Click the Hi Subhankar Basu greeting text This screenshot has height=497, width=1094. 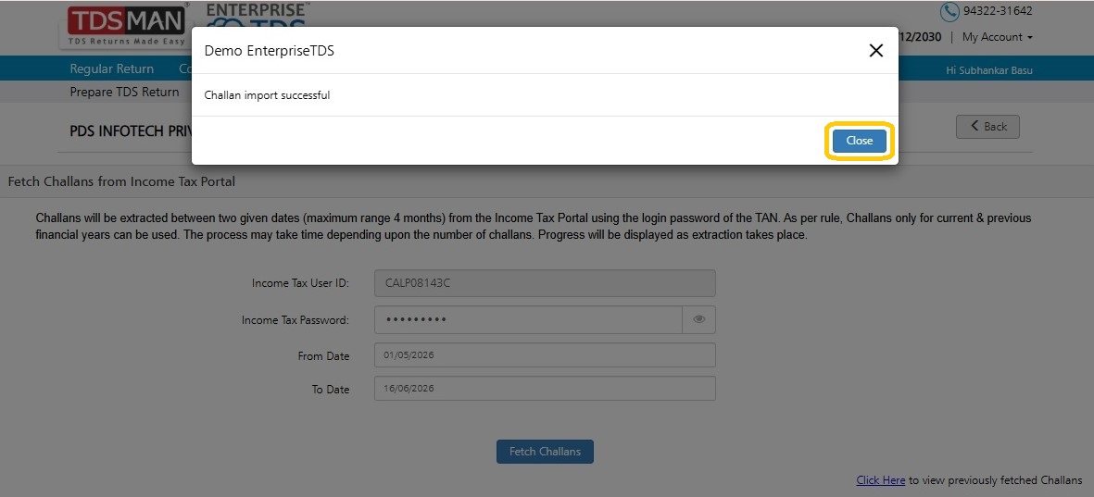point(988,70)
